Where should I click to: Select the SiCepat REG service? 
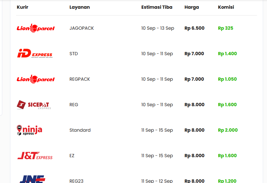(74, 105)
